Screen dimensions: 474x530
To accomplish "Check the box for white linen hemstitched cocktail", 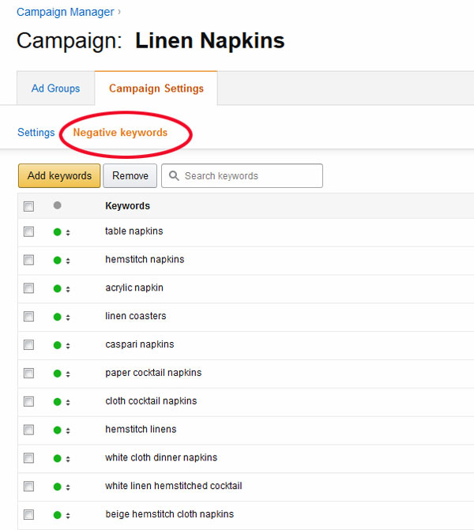I will click(x=28, y=487).
